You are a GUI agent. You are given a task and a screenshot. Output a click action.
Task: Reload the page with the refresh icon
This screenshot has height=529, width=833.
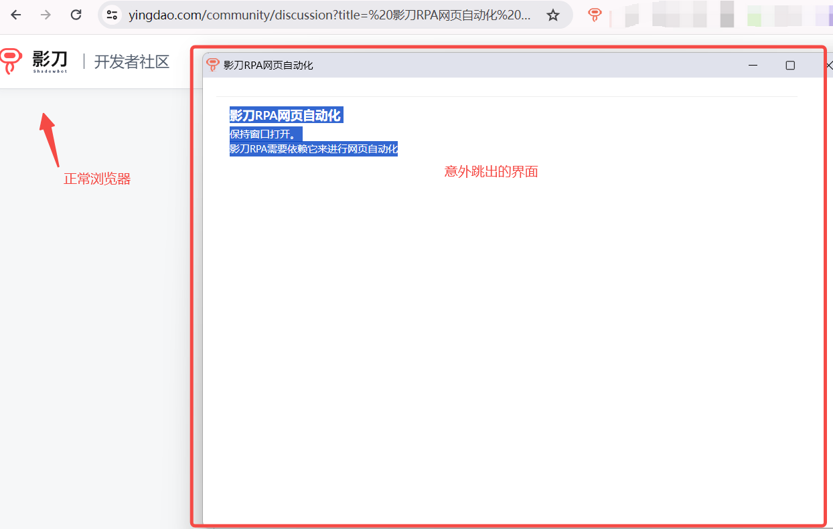tap(76, 15)
